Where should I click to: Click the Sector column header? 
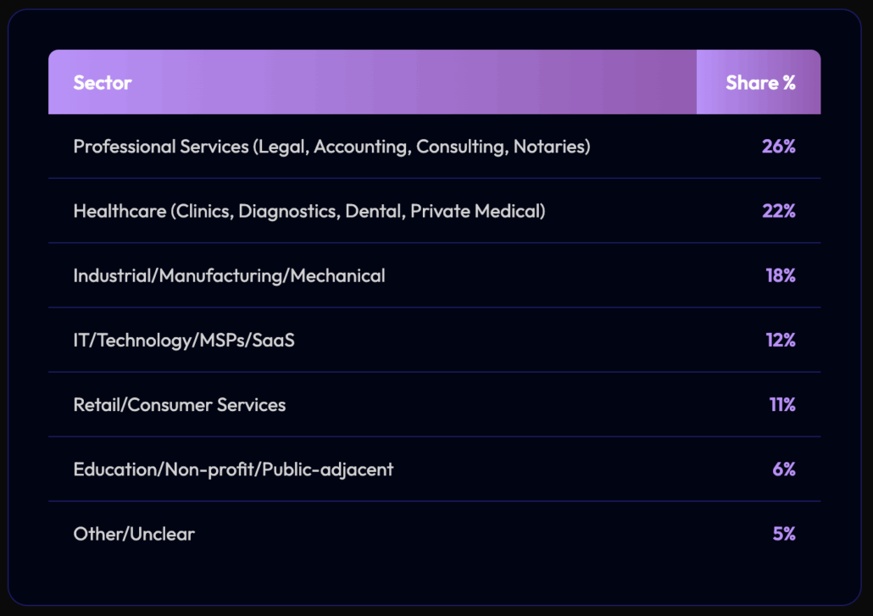[103, 83]
